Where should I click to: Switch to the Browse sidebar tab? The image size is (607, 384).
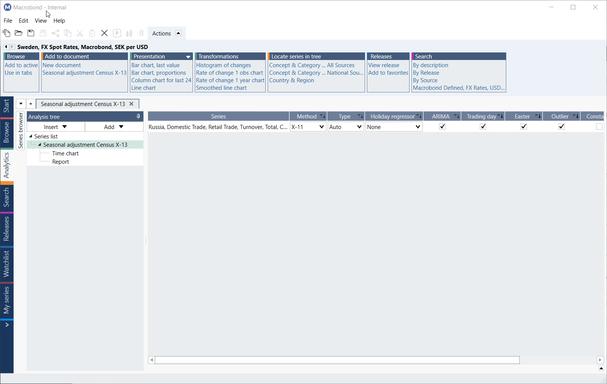(6, 132)
